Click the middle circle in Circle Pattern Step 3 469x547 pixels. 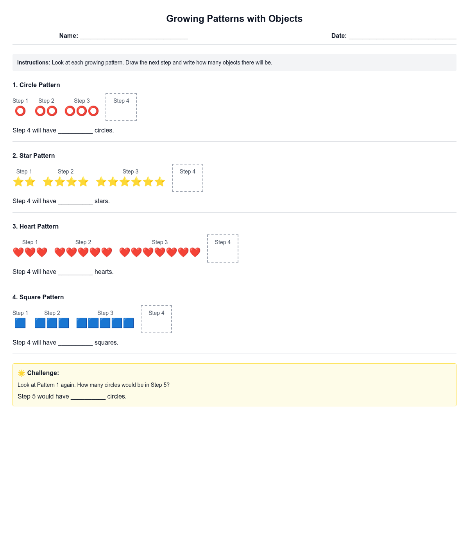click(82, 111)
